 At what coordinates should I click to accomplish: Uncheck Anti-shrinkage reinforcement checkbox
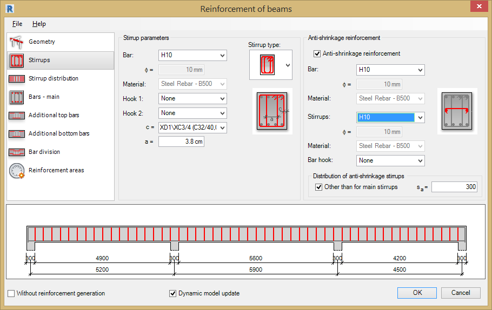[x=317, y=53]
